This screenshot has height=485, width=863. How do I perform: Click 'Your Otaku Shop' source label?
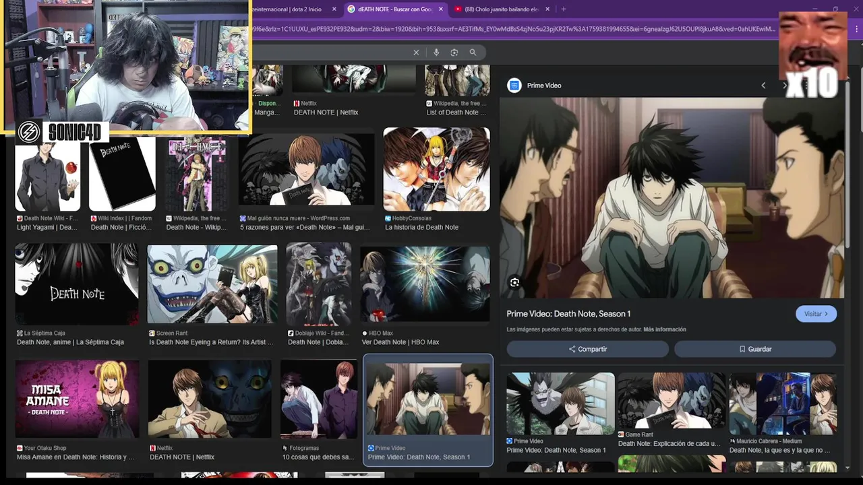(45, 448)
